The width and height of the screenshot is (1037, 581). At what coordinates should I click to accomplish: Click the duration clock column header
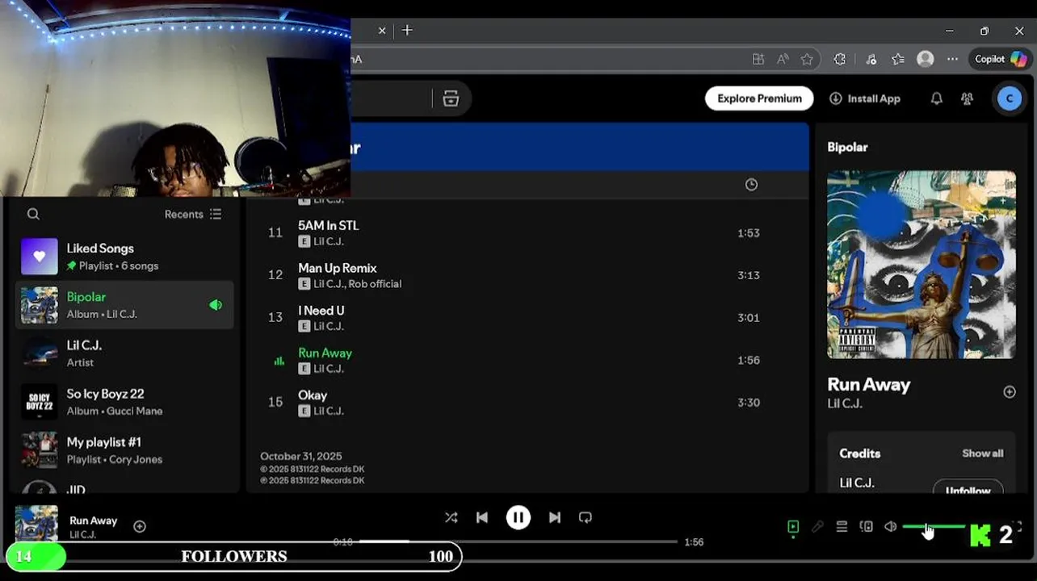click(751, 185)
